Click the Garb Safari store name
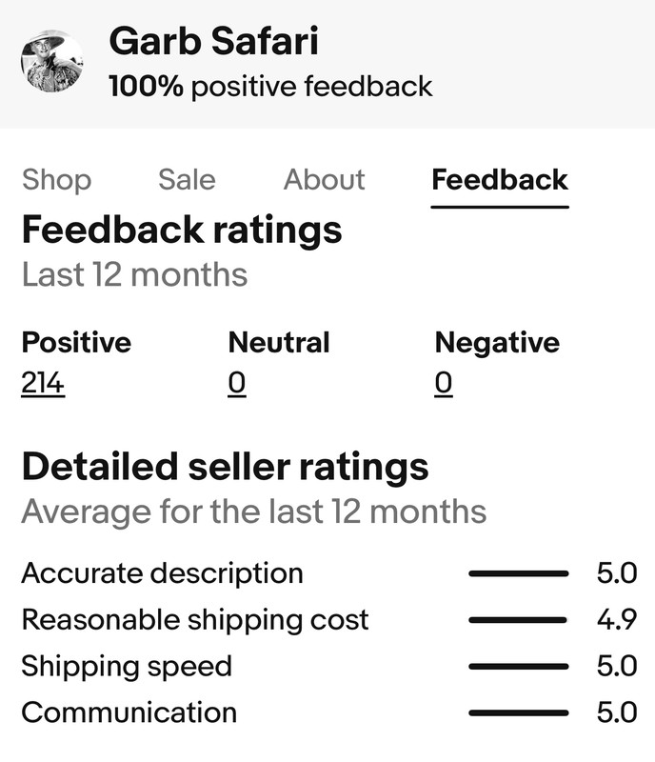 pos(214,41)
